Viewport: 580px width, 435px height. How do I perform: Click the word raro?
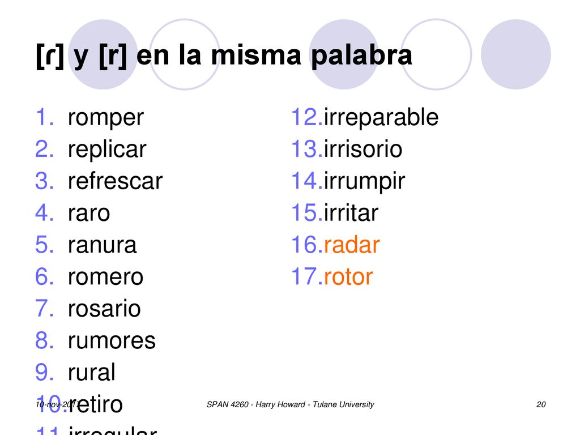89,214
